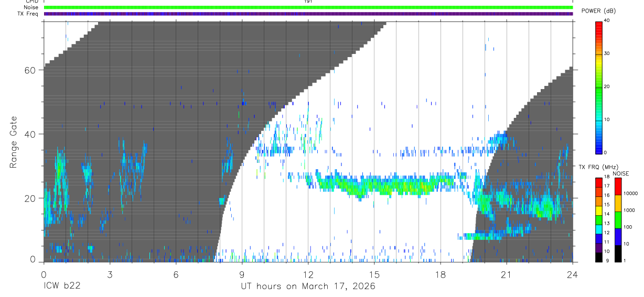Click the green Noise strip above the plot
Screen dimensions: 644x297
[308, 7]
